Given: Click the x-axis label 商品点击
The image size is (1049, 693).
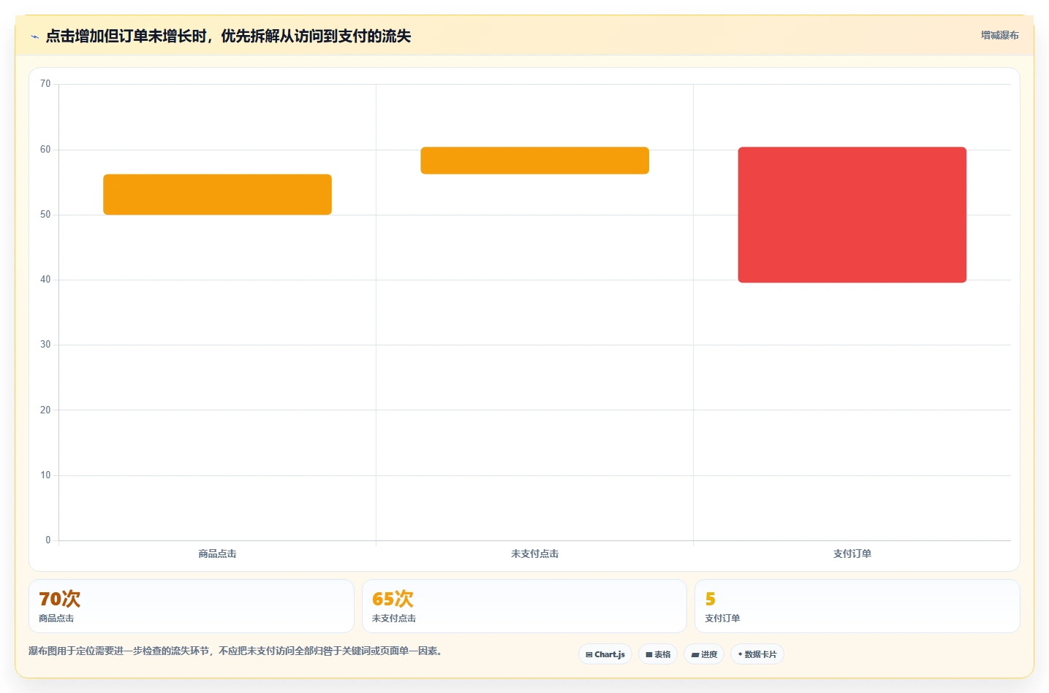Looking at the screenshot, I should pos(217,554).
